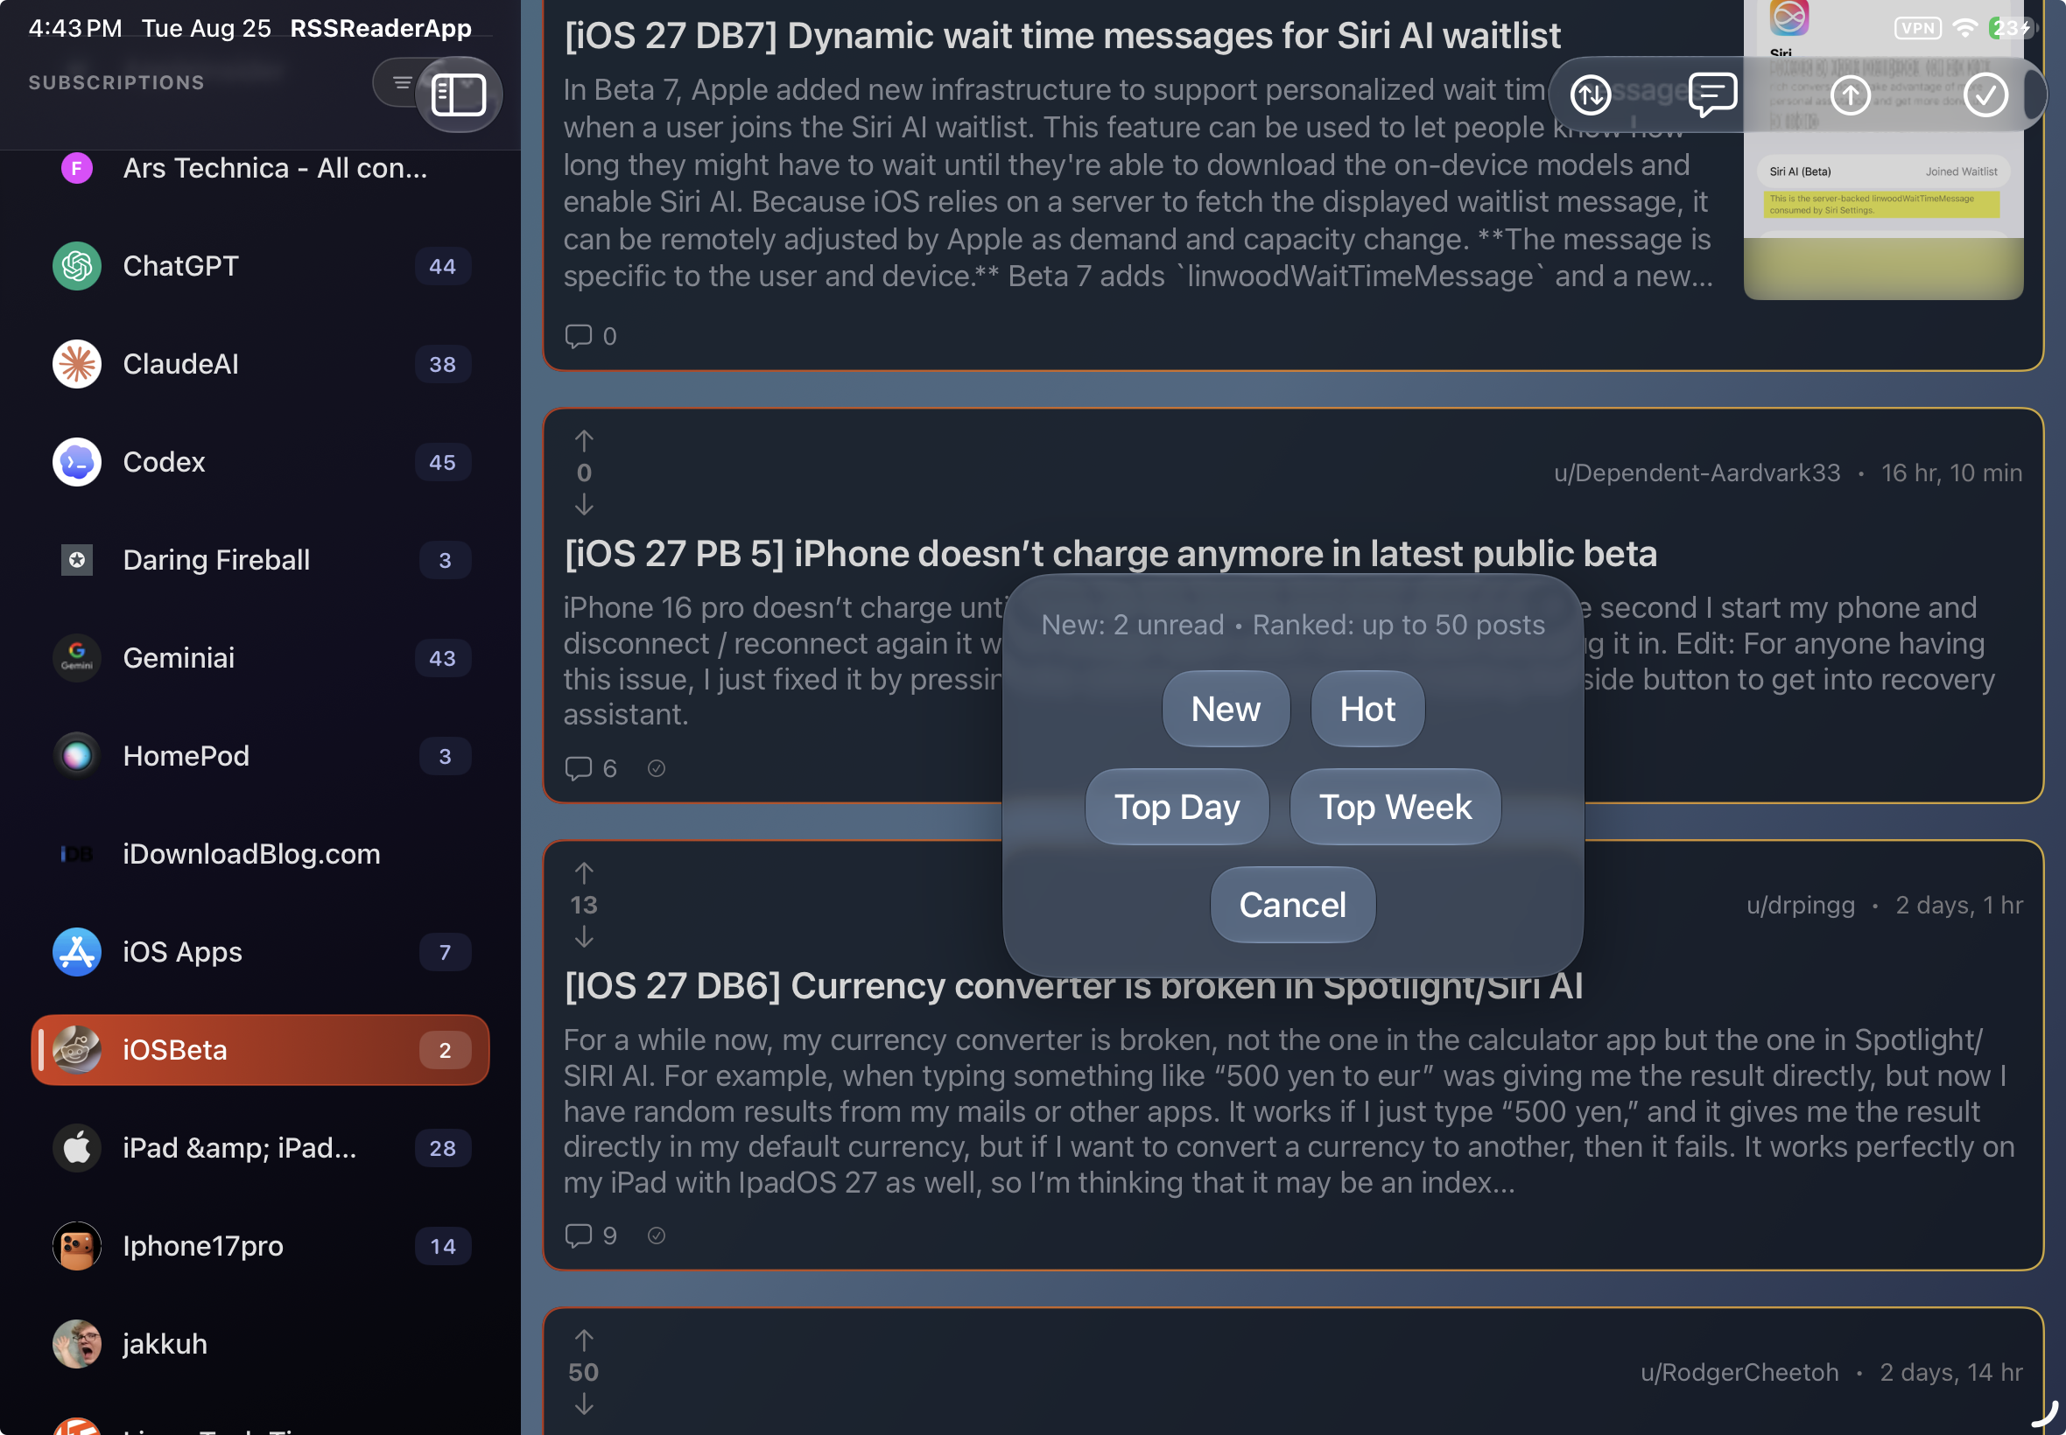Click the HomePod orb icon
Image resolution: width=2066 pixels, height=1435 pixels.
click(76, 756)
